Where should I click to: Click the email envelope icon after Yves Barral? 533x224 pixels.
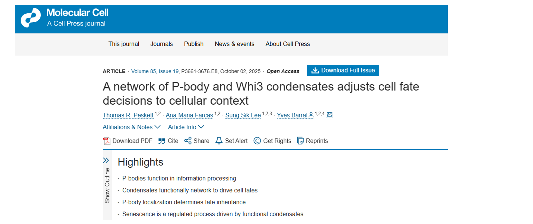(330, 115)
